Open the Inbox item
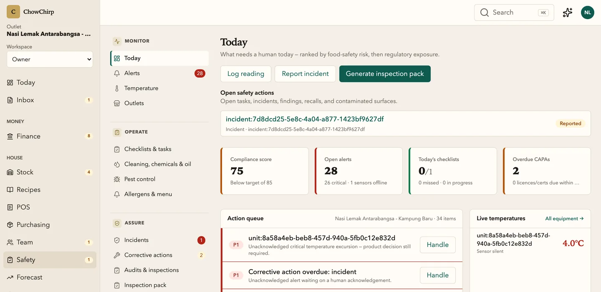This screenshot has height=292, width=601. 50,100
